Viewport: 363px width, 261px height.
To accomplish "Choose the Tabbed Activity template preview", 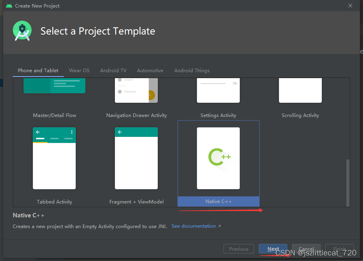I will pos(54,158).
